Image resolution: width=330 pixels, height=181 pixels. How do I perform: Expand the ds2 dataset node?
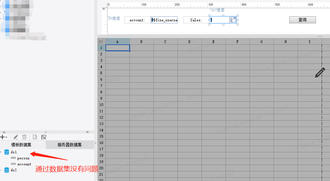coord(1,170)
